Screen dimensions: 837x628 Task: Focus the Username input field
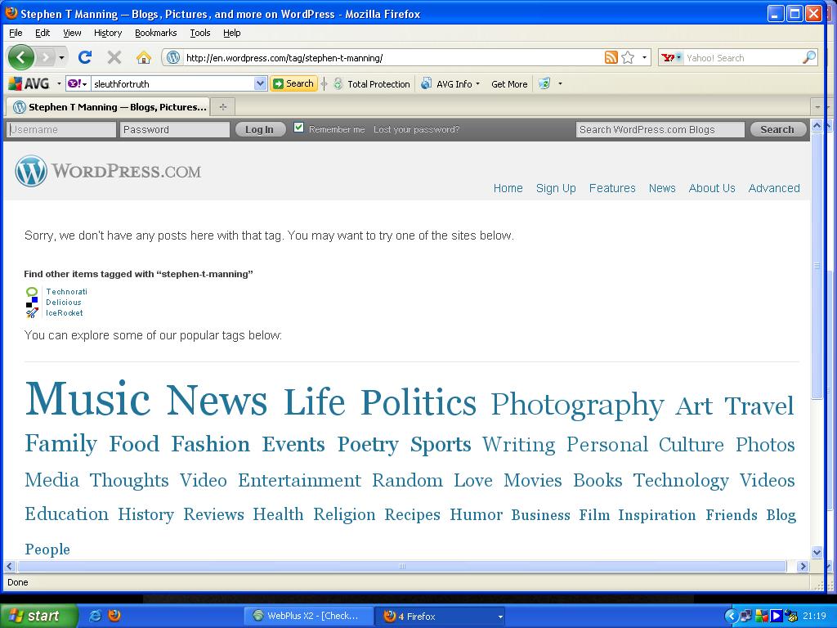(x=61, y=129)
